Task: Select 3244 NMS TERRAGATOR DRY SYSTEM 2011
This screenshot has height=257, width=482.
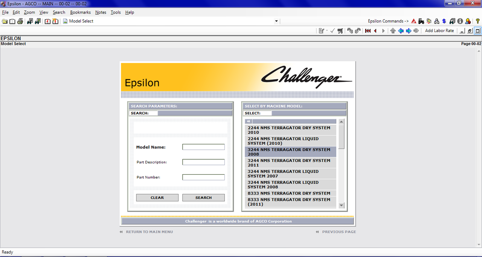Action: tap(291, 163)
